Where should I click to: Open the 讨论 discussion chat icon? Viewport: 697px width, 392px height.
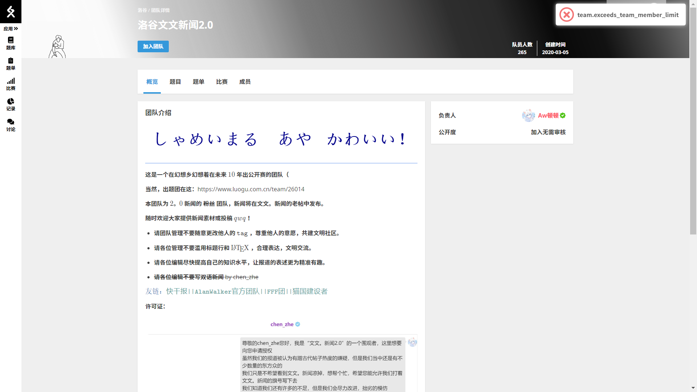click(x=11, y=122)
